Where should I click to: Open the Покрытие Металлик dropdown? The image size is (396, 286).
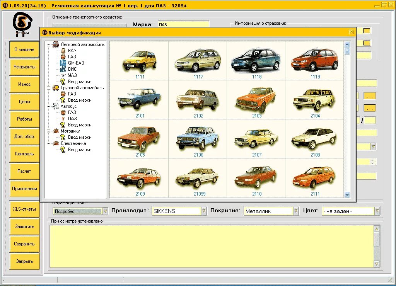pos(296,211)
